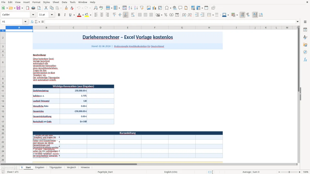This screenshot has width=310, height=174.
Task: Click the Function Wizard fx icon
Action: coord(32,22)
